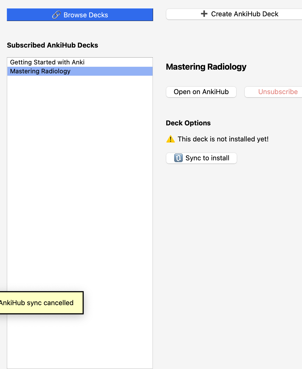
Task: Click the empty area right of Getting Started row
Action: [118, 62]
